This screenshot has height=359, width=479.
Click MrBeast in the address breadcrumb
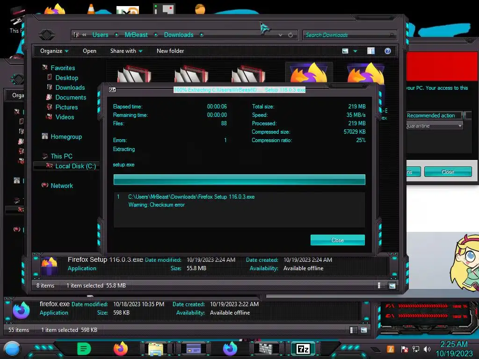[x=136, y=35]
